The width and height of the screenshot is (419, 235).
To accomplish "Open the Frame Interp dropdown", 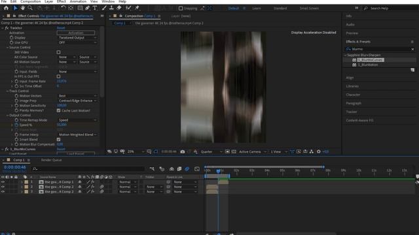I will tap(77, 134).
